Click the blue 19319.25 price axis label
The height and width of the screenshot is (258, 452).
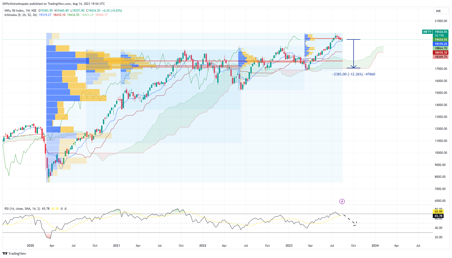click(x=441, y=44)
